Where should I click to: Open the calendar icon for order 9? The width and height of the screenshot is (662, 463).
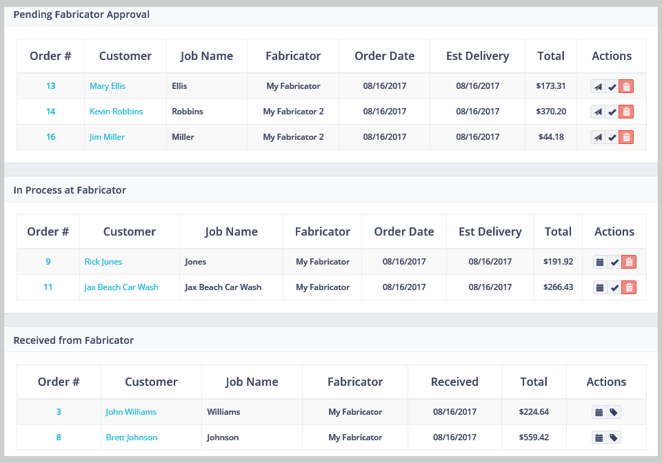click(600, 262)
